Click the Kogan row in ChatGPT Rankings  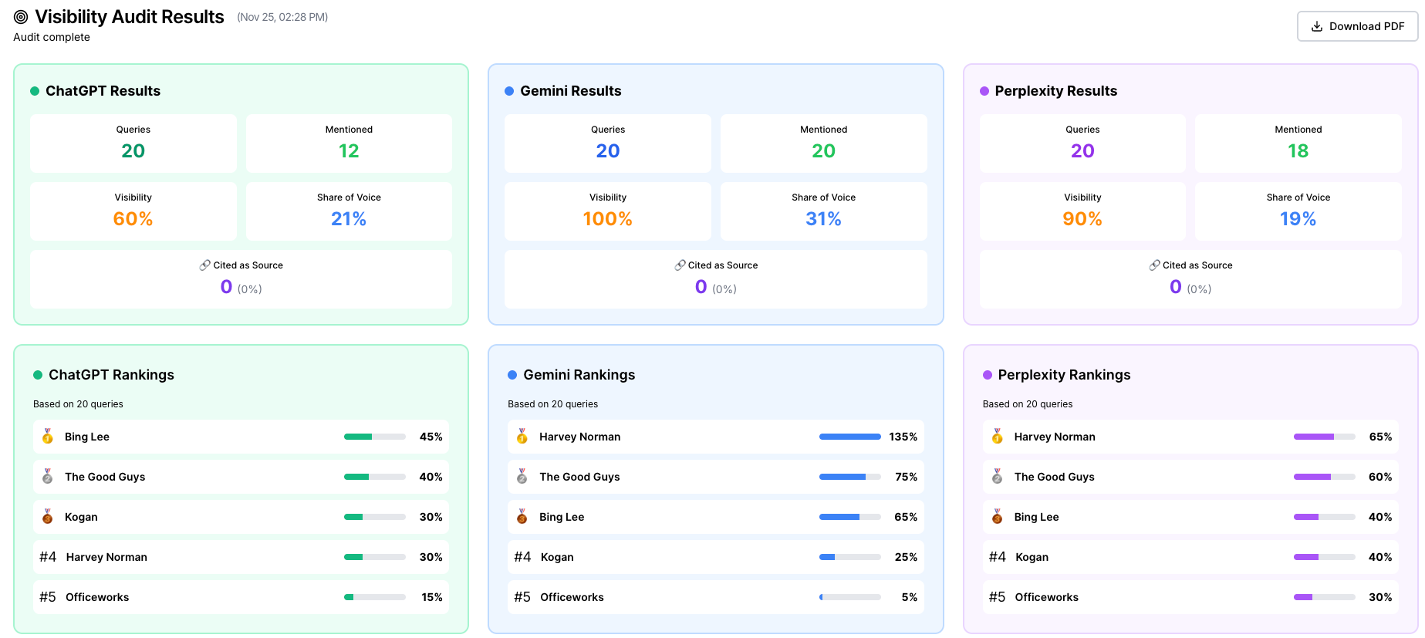(241, 517)
